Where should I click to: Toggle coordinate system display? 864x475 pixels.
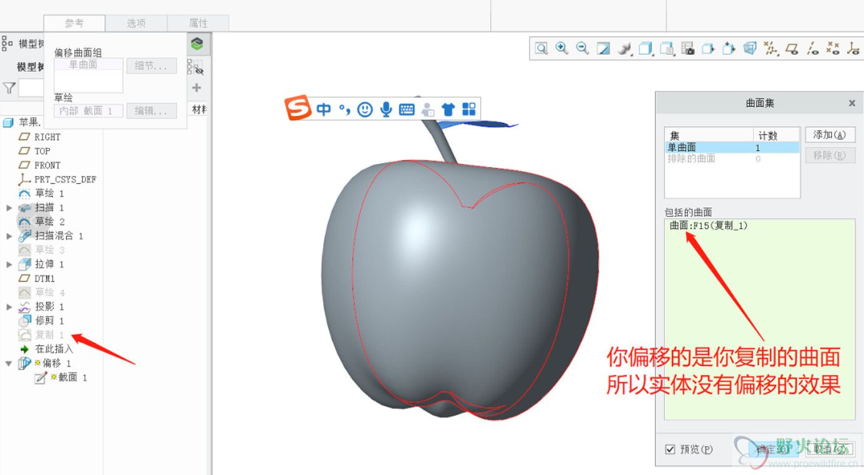click(x=853, y=49)
